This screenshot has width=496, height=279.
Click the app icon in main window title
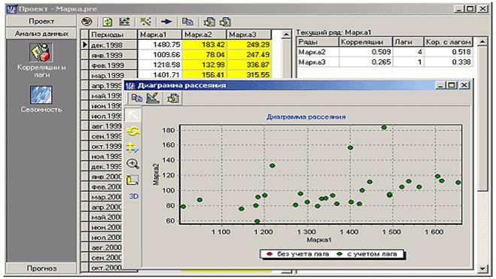point(12,8)
